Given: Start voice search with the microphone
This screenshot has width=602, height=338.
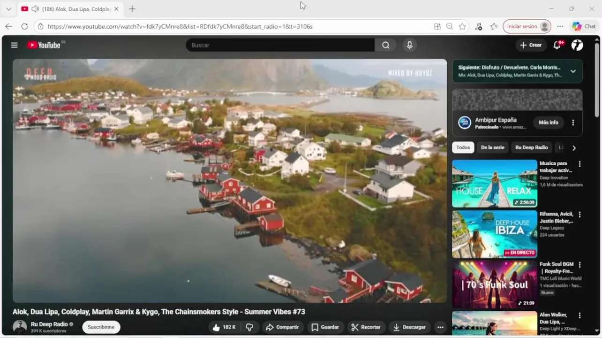Looking at the screenshot, I should (x=409, y=45).
